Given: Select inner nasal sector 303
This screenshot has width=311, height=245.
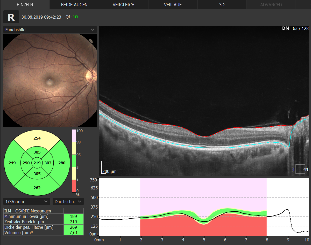Looking at the screenshot, I should (48, 163).
